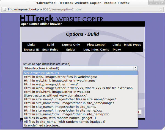Pick 'Html in site_name/, images/other in site_name/'
This screenshot has height=130, width=165.
(80, 107)
